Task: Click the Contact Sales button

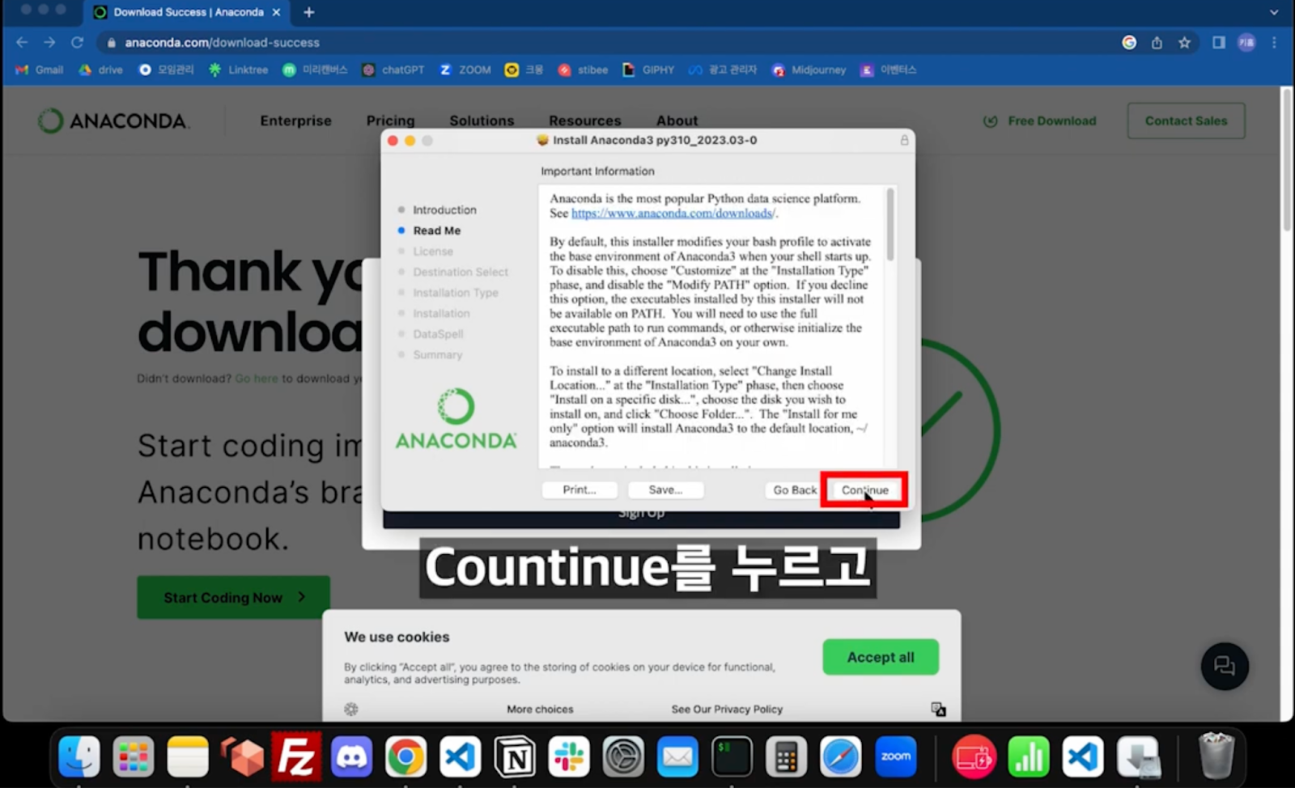Action: (1186, 121)
